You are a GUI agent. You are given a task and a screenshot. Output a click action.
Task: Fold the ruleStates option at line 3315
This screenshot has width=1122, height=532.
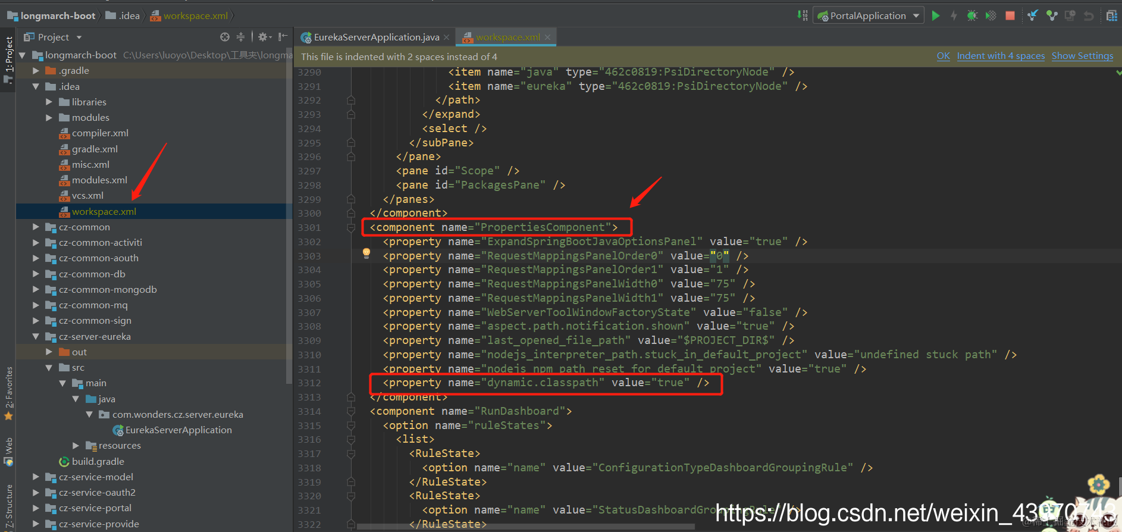(351, 425)
